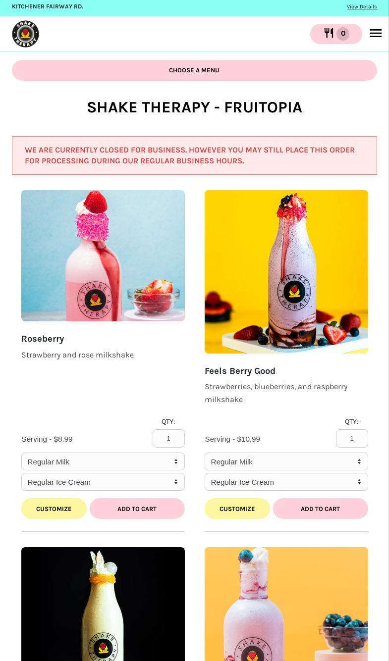Click the Feels Berry Good quantity field

coord(352,438)
